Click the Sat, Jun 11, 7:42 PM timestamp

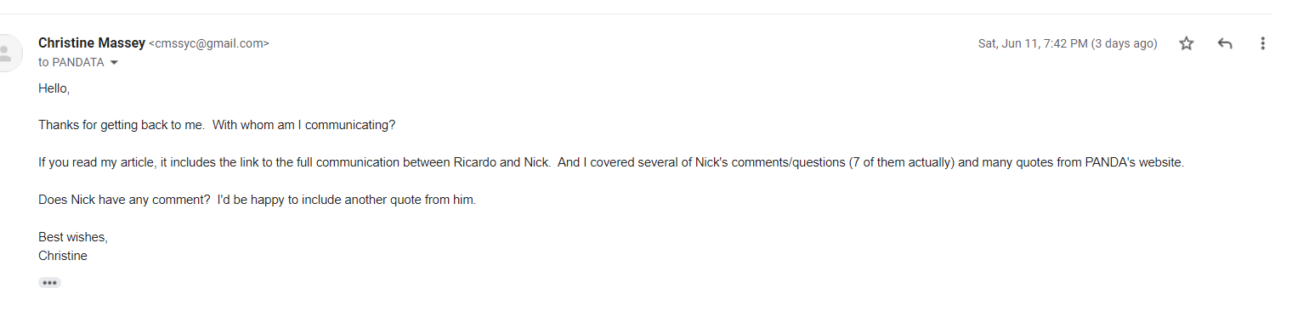[1033, 43]
